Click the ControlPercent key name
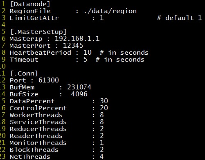The width and height of the screenshot is (205, 160). click(x=38, y=108)
